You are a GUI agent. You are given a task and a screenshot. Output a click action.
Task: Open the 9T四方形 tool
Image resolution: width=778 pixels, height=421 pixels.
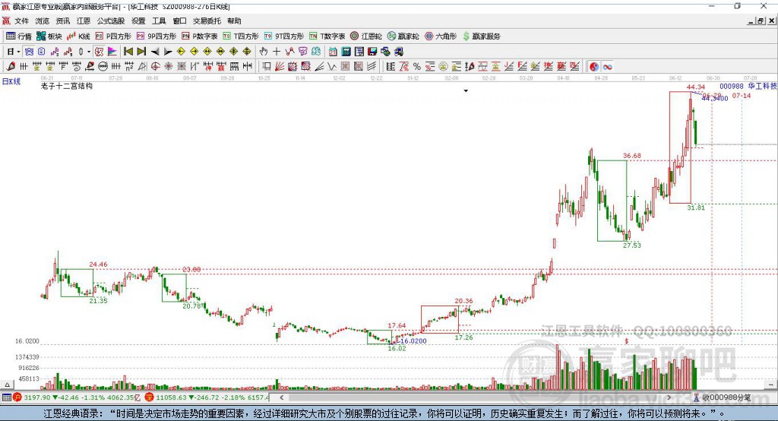pos(283,36)
